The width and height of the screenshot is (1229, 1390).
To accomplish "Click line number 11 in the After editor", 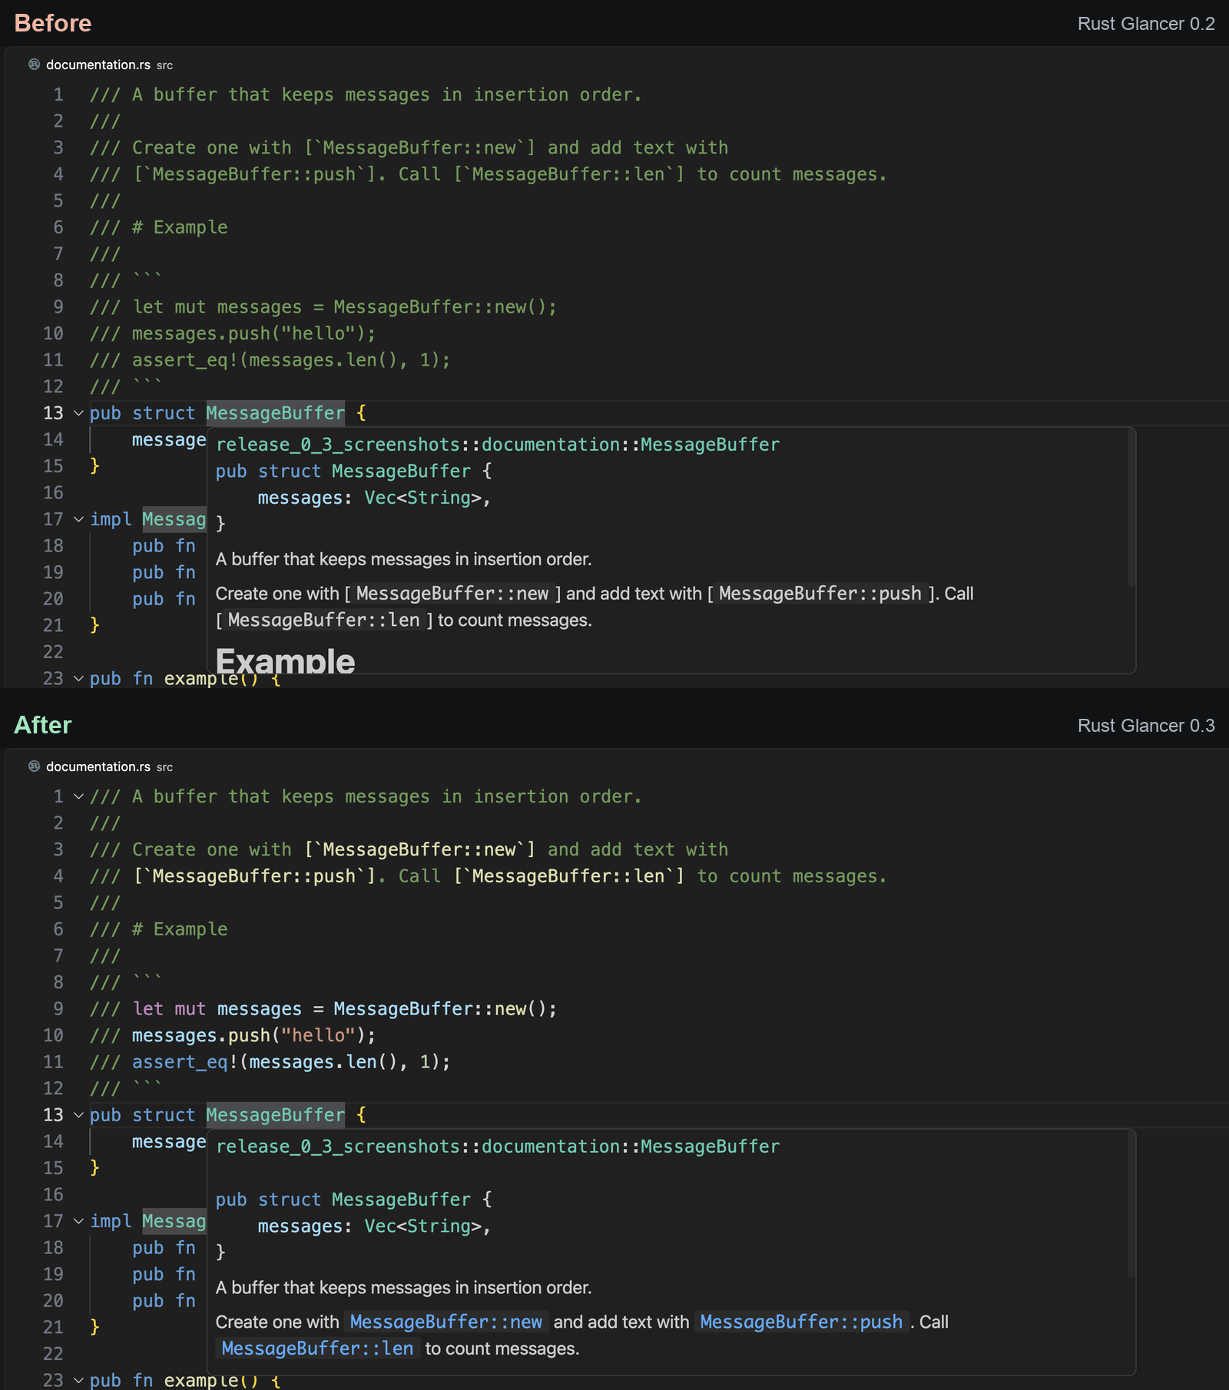I will 53,1062.
